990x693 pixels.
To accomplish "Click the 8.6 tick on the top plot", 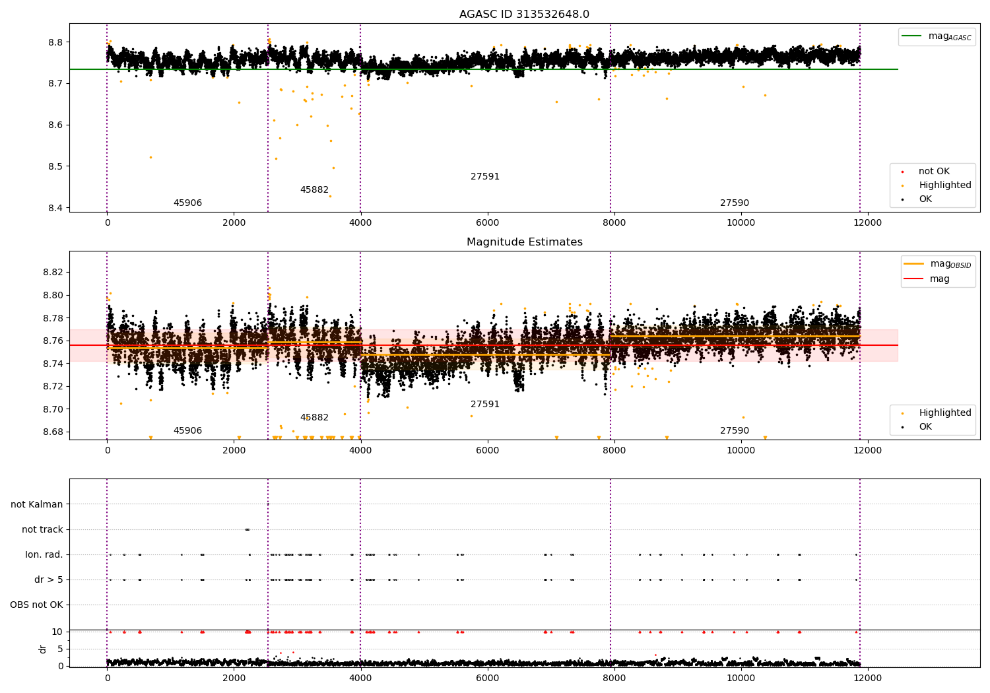I will point(55,125).
